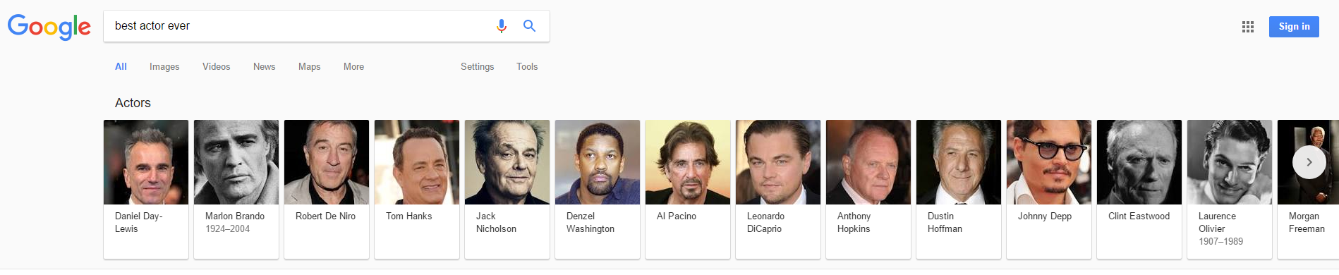Switch to the News tab
This screenshot has height=275, width=1339.
click(x=264, y=66)
